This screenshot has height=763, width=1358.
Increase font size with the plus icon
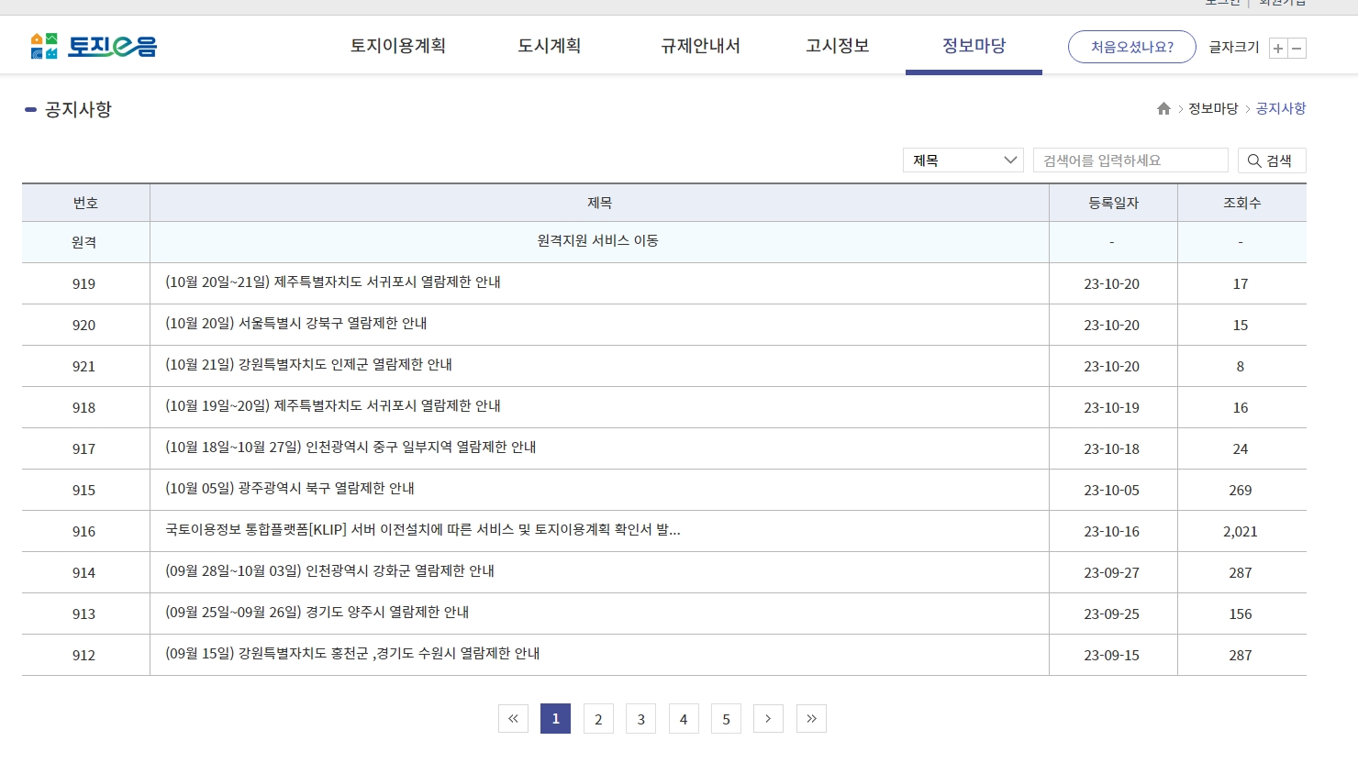(x=1277, y=48)
